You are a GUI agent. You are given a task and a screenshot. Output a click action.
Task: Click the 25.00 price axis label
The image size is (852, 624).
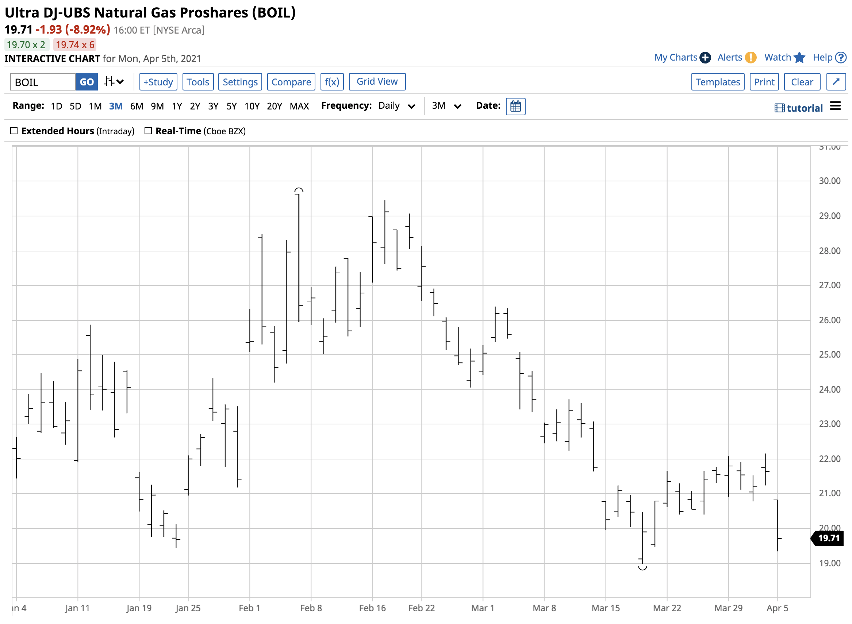pos(829,355)
